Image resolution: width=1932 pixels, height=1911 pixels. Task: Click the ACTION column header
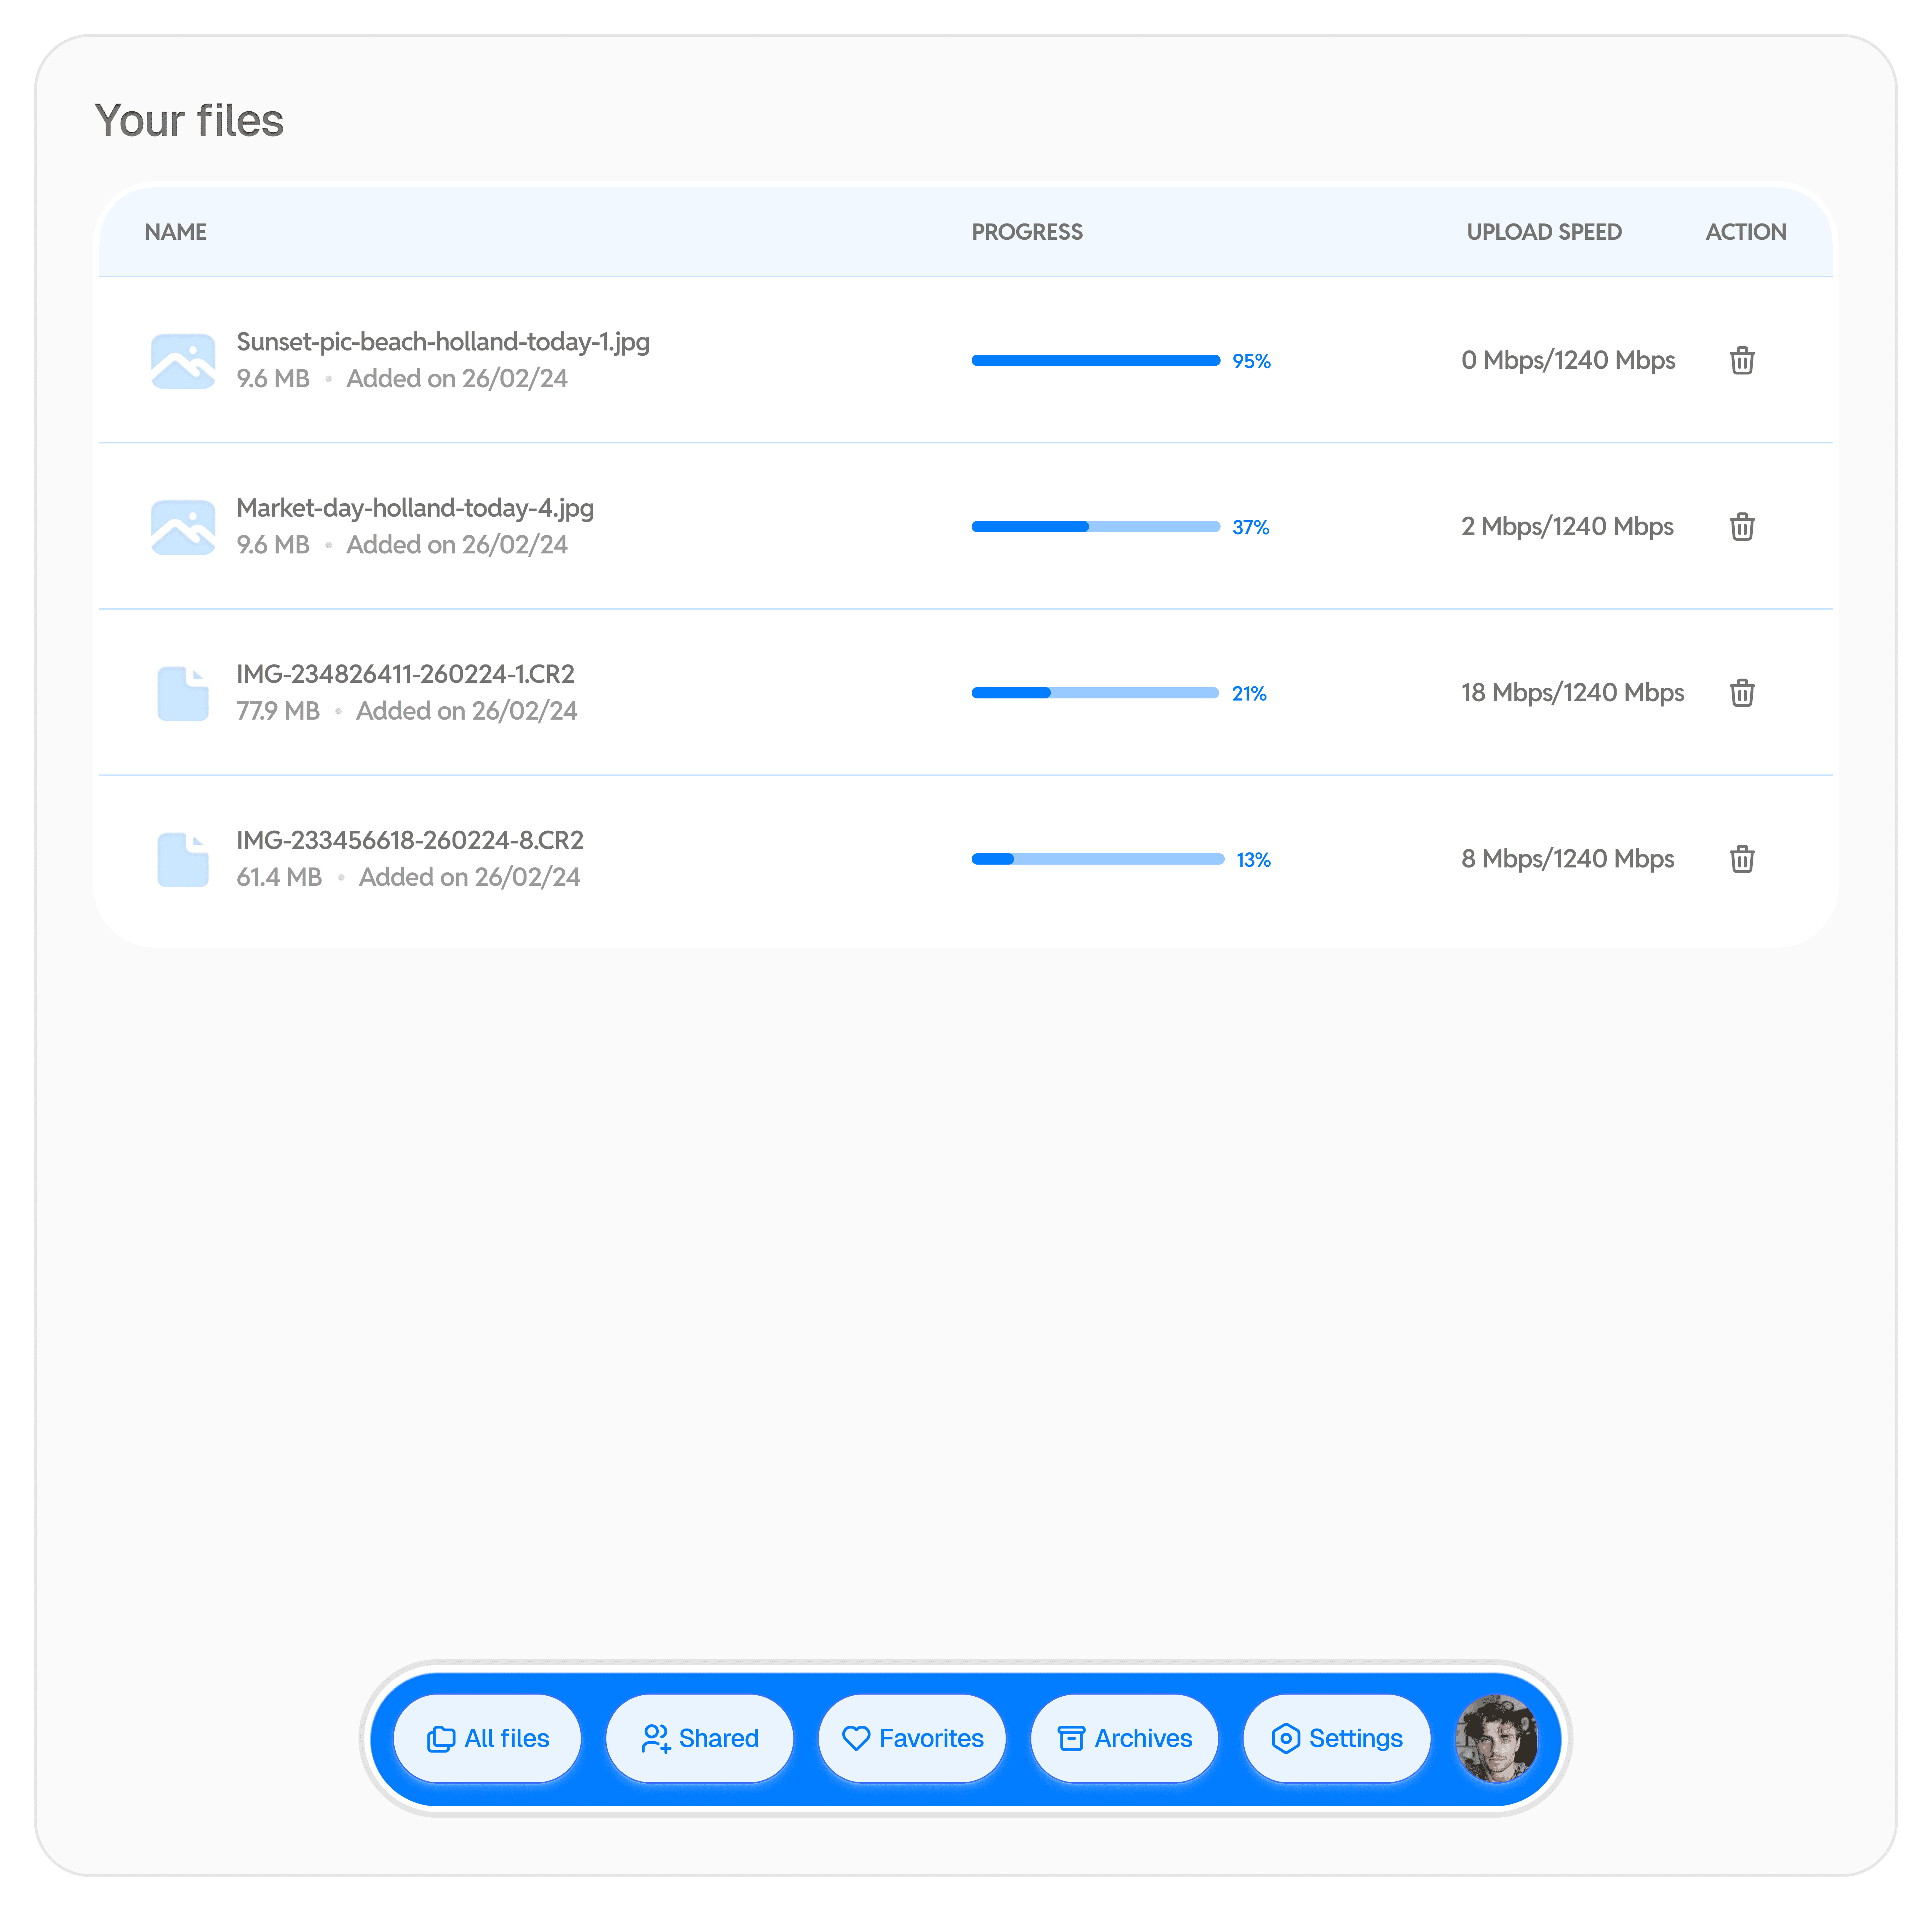pyautogui.click(x=1746, y=232)
